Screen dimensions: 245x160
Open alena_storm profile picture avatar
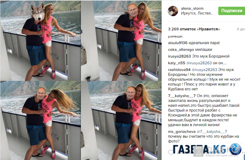coord(173,11)
